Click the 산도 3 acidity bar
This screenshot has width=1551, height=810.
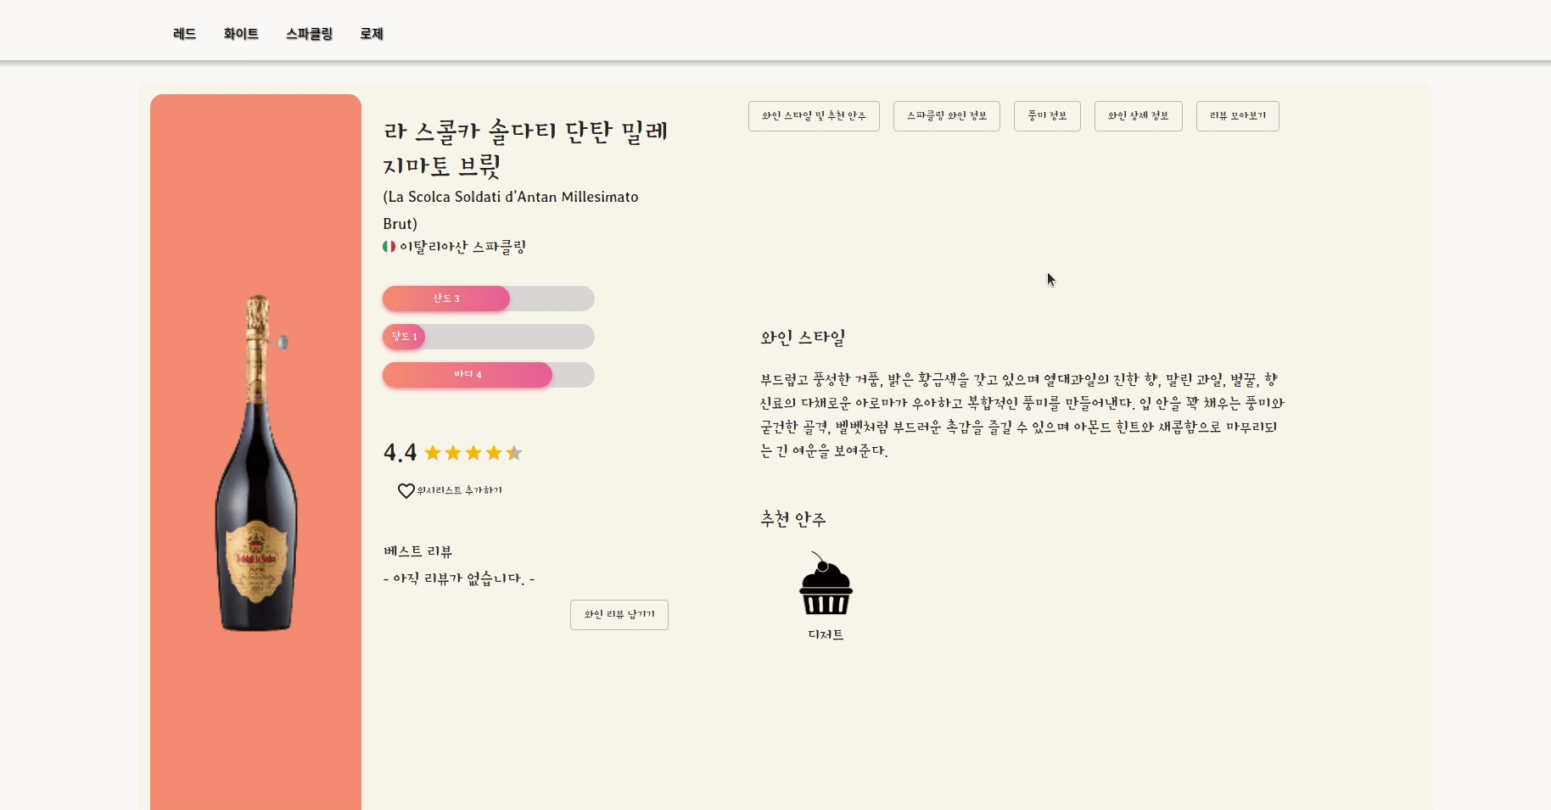click(489, 299)
